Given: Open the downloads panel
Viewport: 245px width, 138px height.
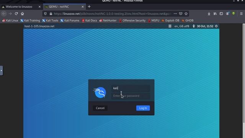Looking at the screenshot, I should [209, 14].
